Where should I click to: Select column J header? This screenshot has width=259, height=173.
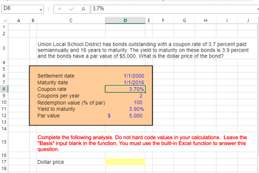click(x=248, y=20)
